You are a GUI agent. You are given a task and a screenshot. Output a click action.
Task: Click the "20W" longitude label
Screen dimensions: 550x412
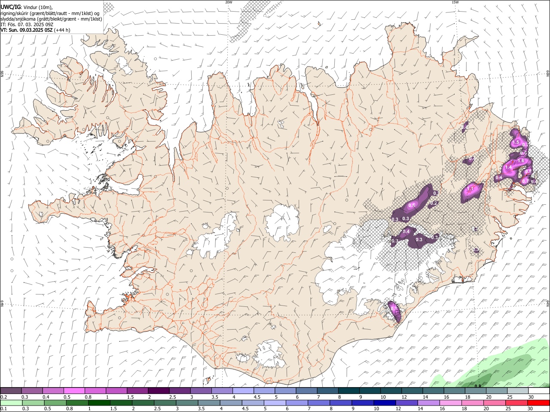[x=229, y=2]
